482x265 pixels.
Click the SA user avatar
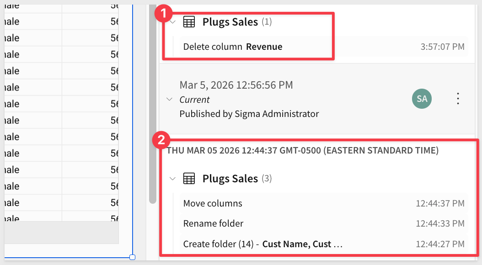click(x=422, y=99)
